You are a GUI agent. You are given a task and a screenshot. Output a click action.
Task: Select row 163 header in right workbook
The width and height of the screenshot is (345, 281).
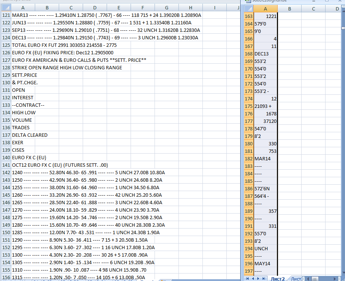(249, 16)
